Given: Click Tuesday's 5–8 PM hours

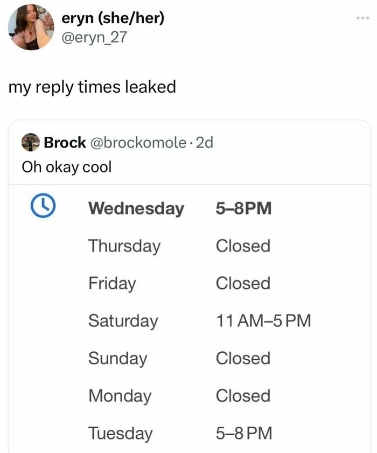Looking at the screenshot, I should 245,433.
